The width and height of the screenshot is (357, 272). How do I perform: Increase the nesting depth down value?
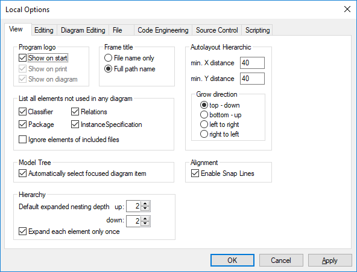click(145, 218)
